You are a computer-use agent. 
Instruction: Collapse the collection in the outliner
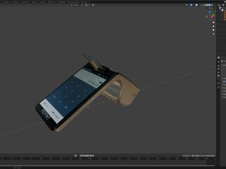[220, 10]
